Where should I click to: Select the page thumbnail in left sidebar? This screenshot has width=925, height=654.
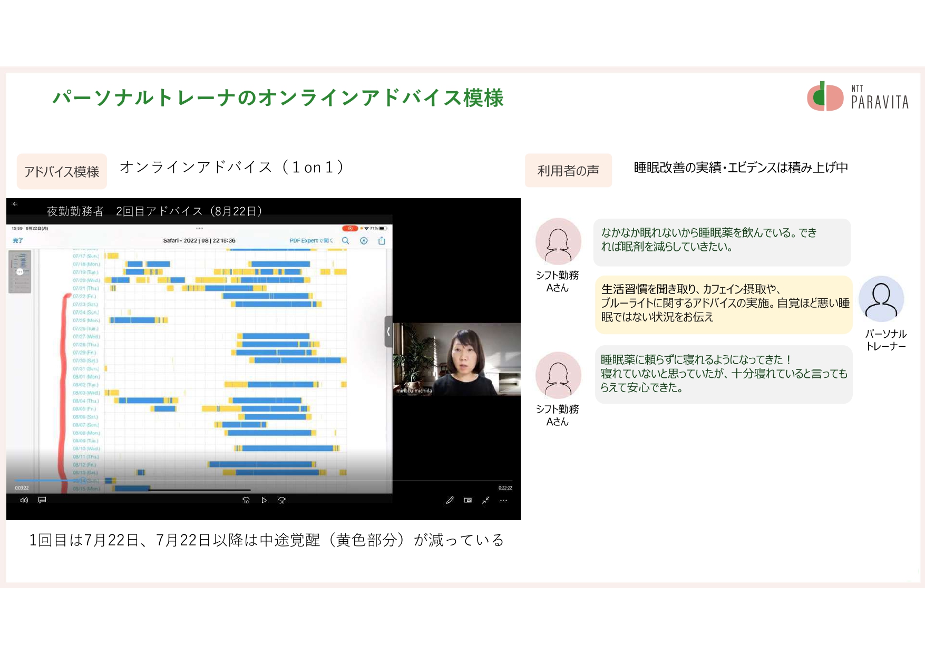tap(20, 271)
